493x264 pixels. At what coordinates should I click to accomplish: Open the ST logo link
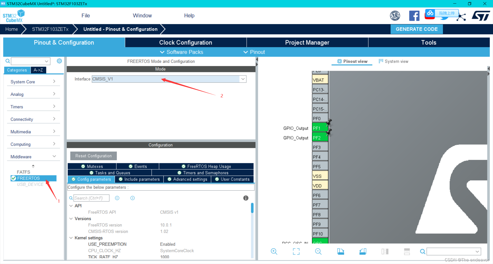(x=481, y=16)
